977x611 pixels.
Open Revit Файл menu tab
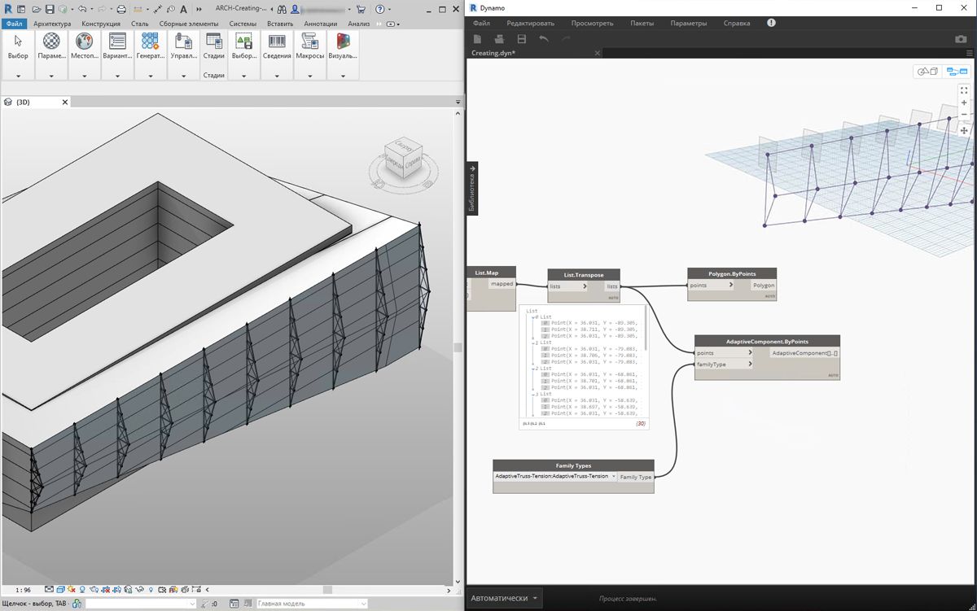(14, 24)
